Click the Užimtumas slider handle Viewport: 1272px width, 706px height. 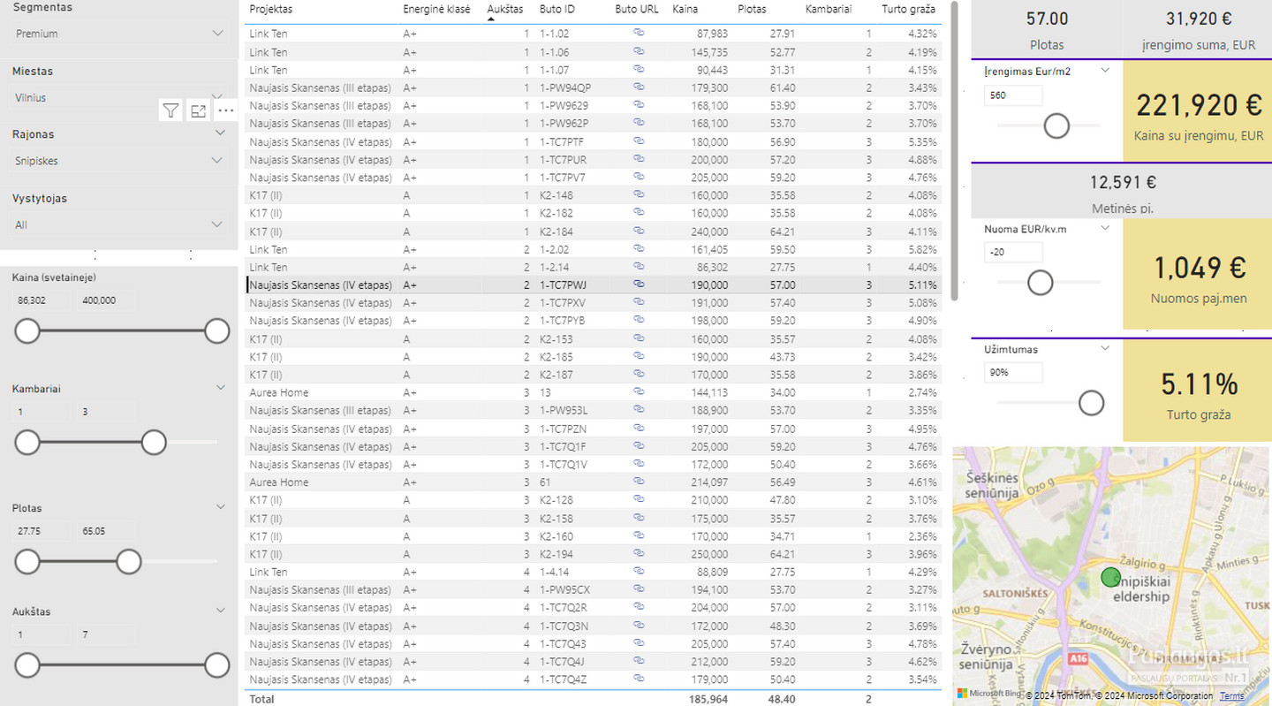pos(1092,403)
